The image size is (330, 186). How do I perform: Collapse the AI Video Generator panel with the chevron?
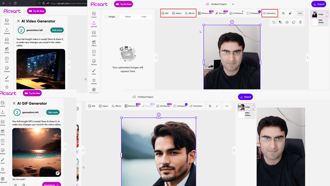69,64
